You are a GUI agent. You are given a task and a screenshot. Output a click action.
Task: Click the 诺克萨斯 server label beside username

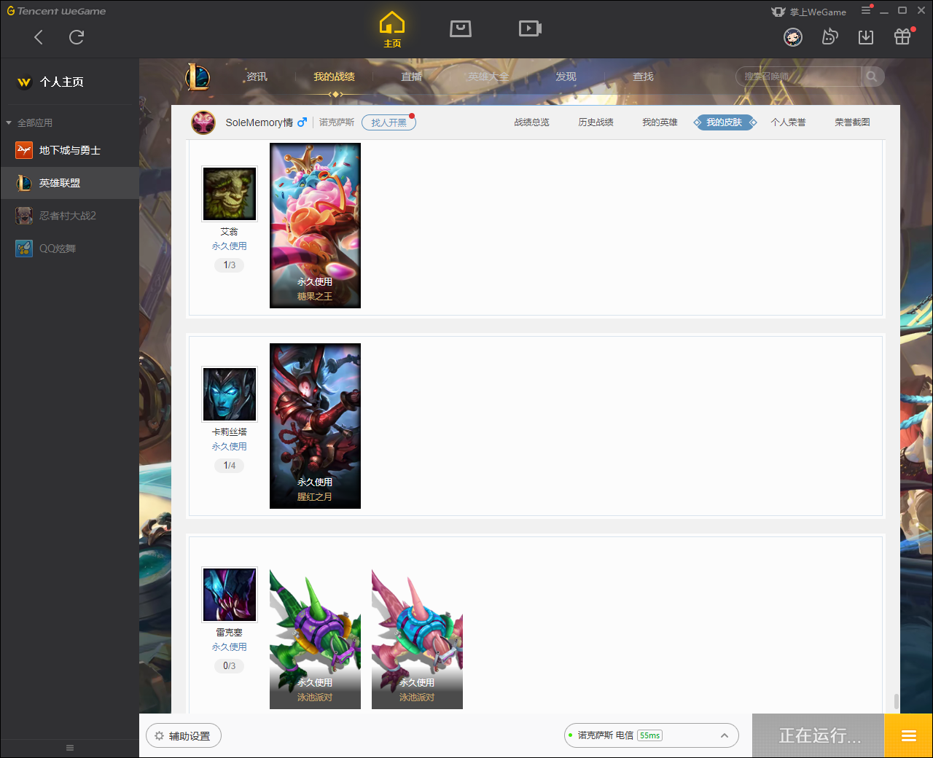tap(337, 122)
